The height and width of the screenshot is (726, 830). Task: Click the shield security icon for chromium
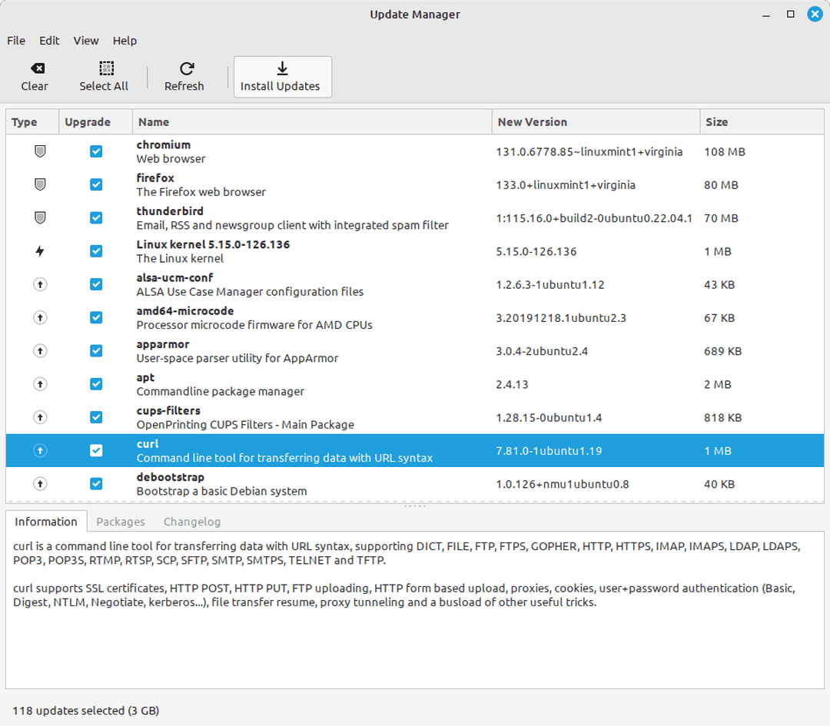40,152
